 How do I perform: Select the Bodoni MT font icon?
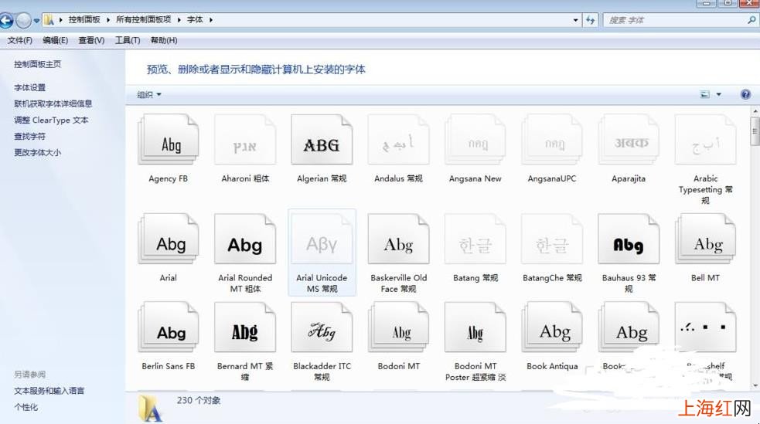[398, 327]
